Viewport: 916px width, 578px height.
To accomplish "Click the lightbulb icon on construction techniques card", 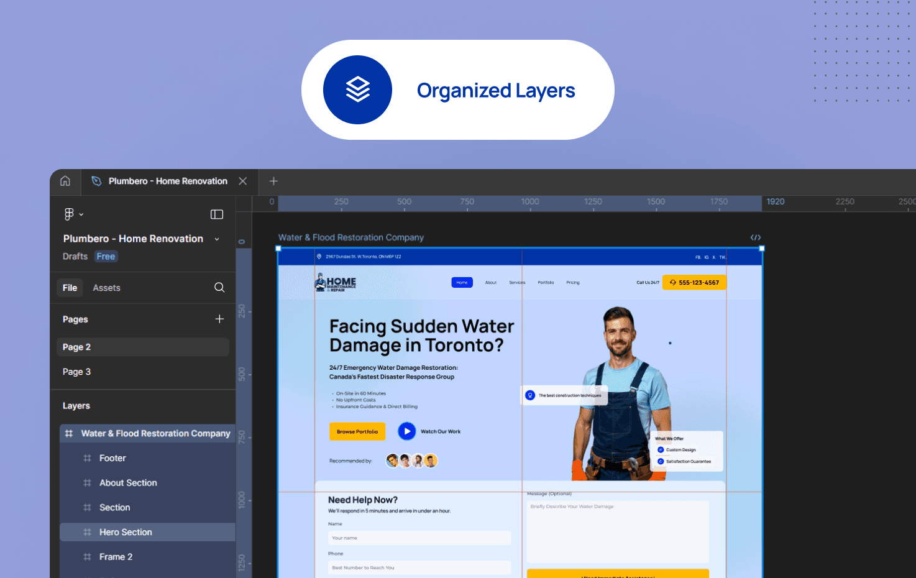I will coord(530,395).
